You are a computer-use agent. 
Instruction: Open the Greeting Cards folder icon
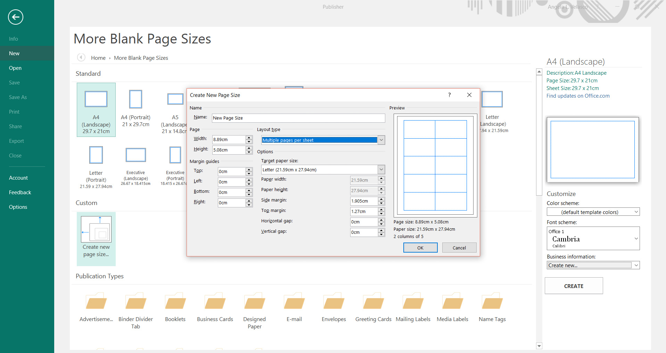point(373,302)
